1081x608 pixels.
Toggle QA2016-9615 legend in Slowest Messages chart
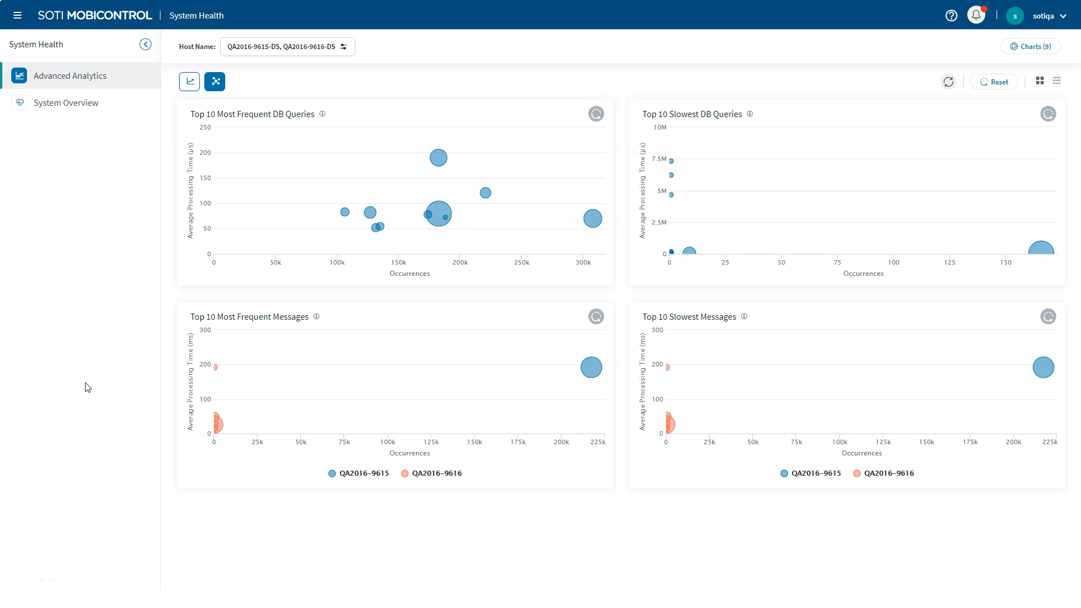(x=811, y=473)
